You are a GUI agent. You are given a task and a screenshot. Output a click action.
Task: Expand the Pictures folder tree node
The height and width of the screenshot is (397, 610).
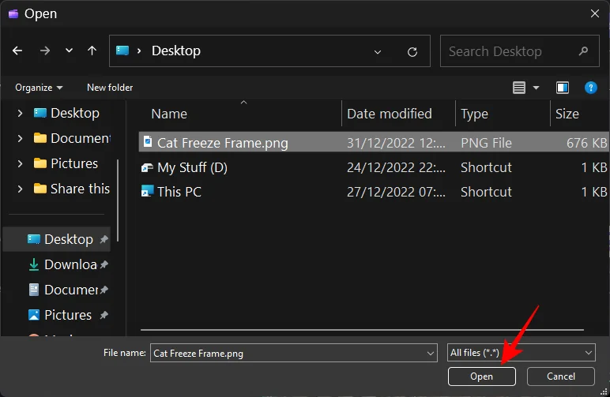coord(21,163)
